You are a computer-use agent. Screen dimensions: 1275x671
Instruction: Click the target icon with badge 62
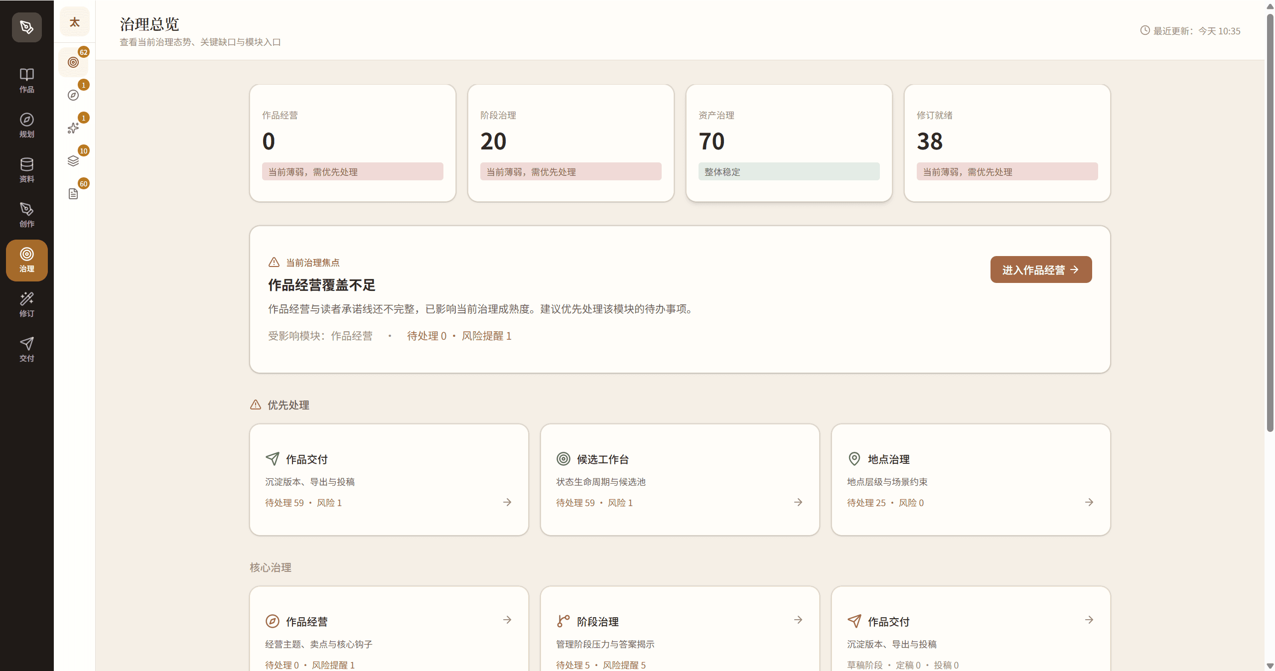74,62
